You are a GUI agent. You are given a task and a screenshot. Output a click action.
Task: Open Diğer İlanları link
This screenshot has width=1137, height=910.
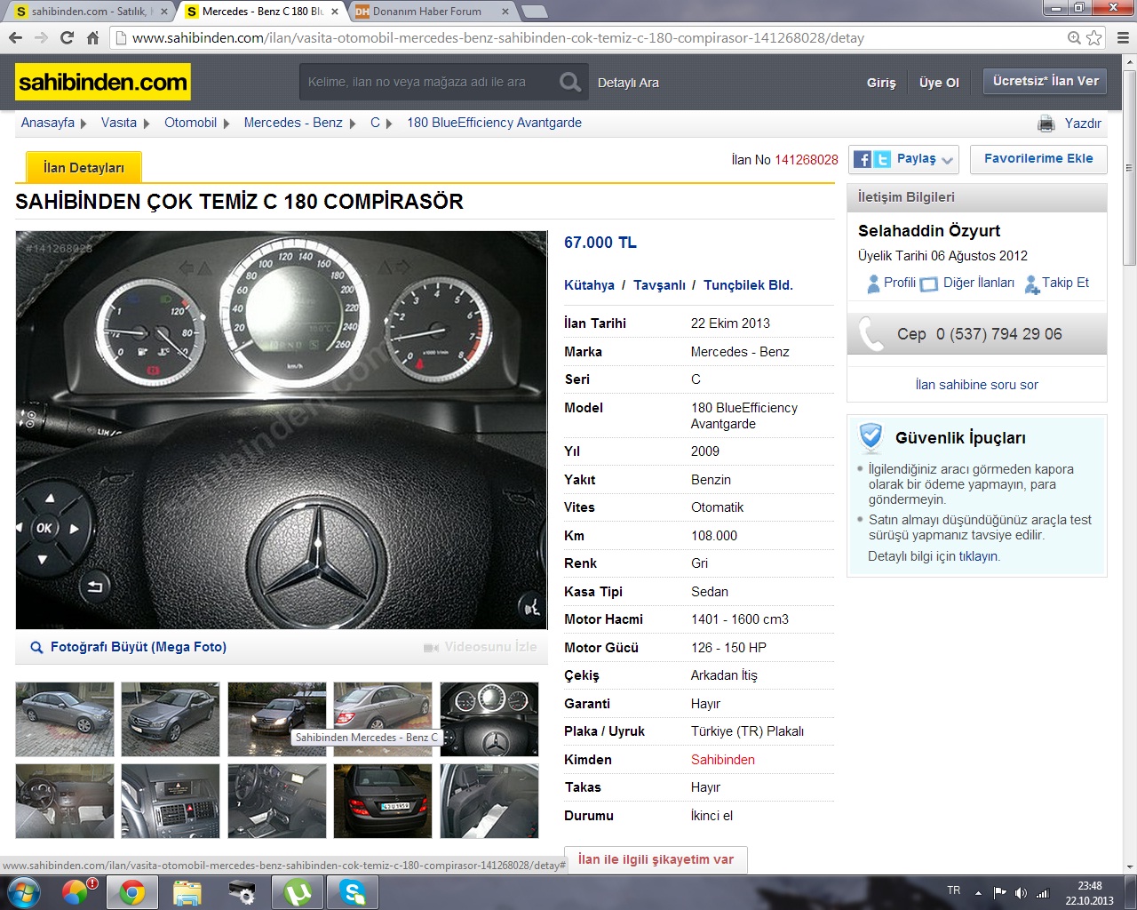pos(979,283)
